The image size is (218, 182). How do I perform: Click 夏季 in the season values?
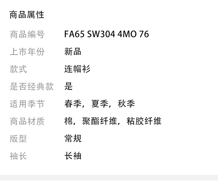pyautogui.click(x=99, y=104)
